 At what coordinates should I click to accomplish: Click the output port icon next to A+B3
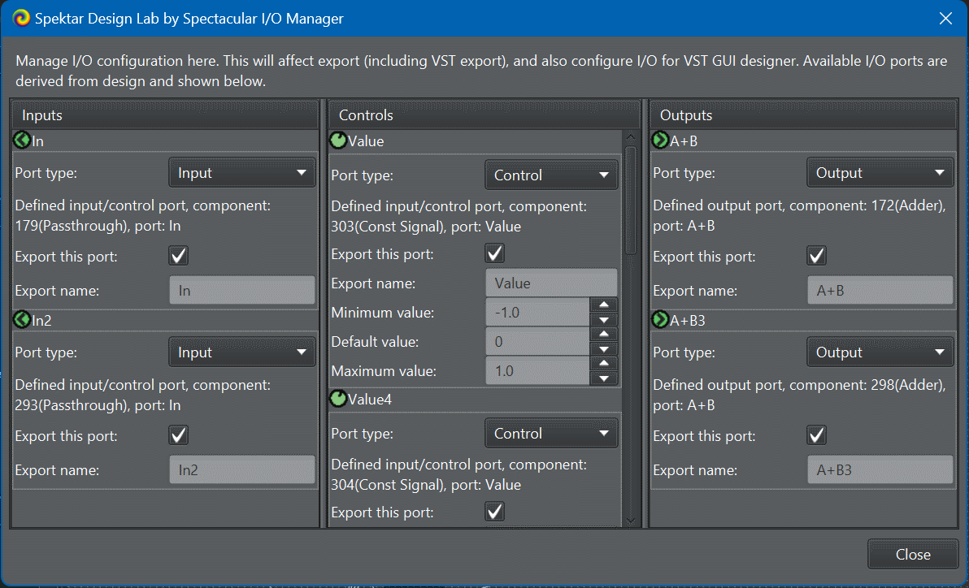coord(660,320)
